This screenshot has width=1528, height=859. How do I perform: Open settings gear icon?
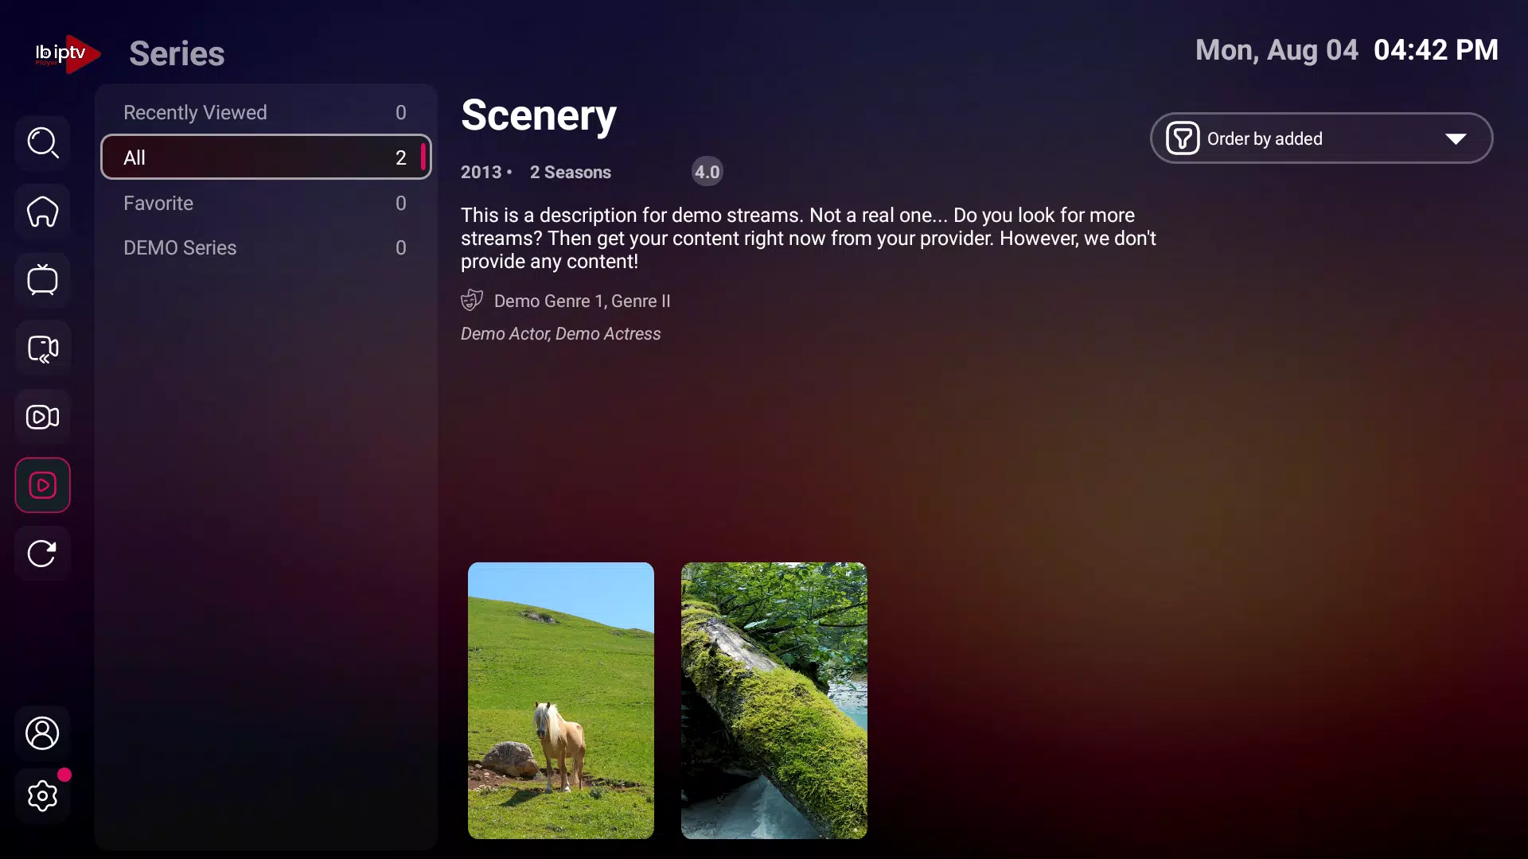(x=43, y=795)
